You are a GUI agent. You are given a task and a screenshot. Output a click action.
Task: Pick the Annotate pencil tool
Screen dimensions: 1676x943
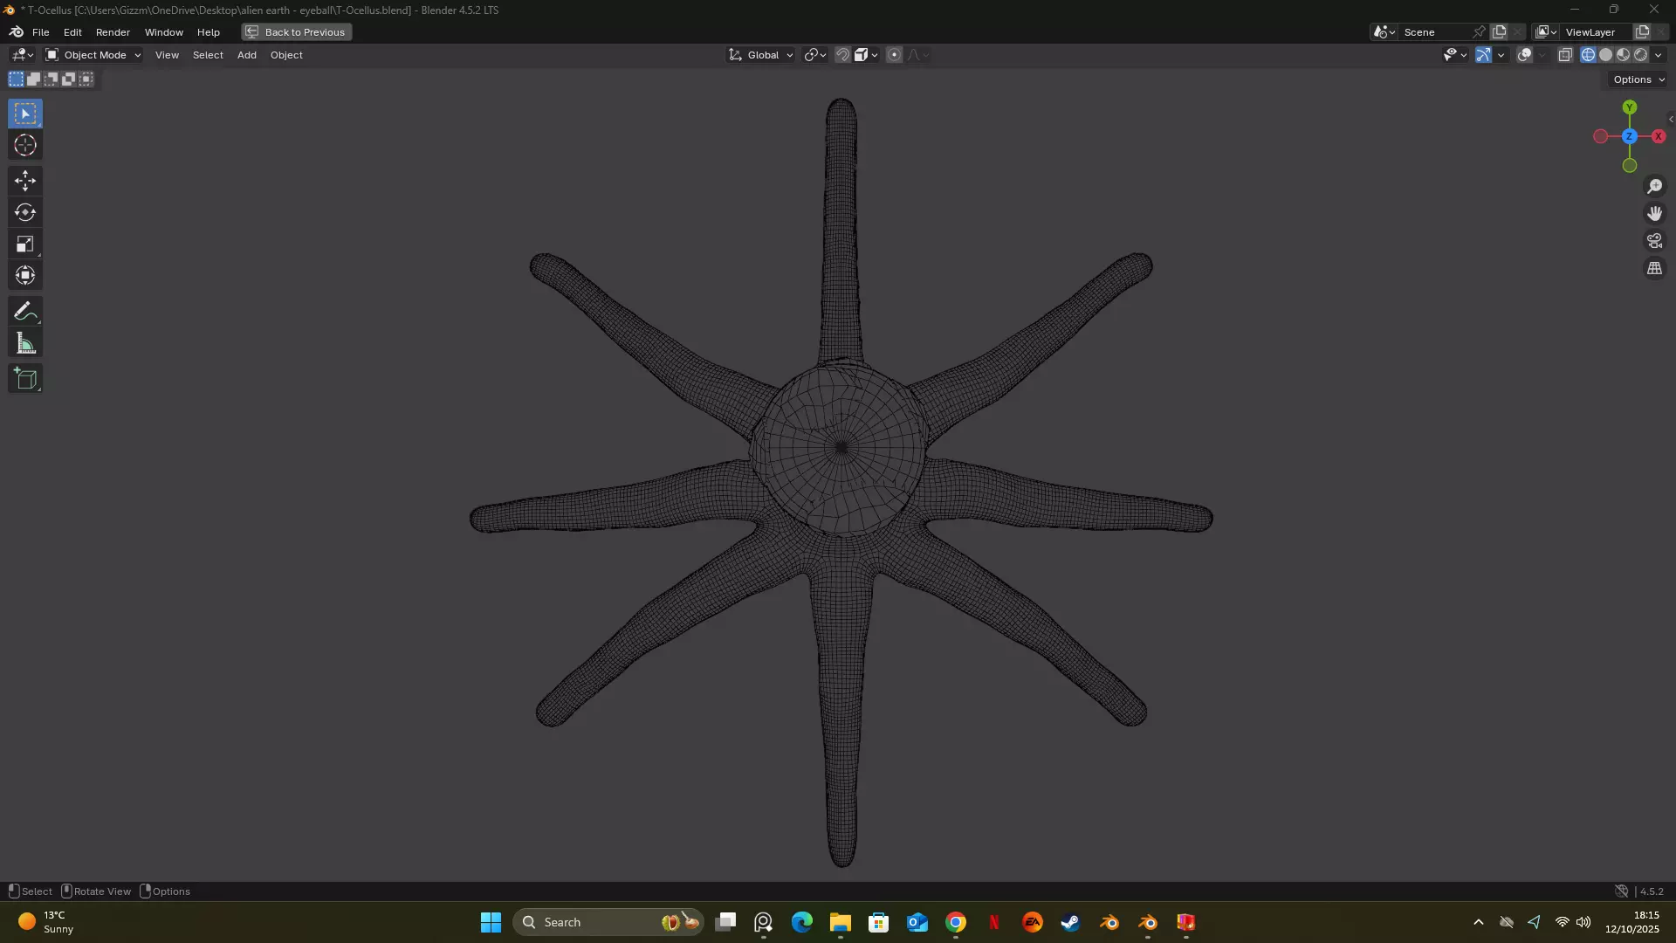point(25,312)
